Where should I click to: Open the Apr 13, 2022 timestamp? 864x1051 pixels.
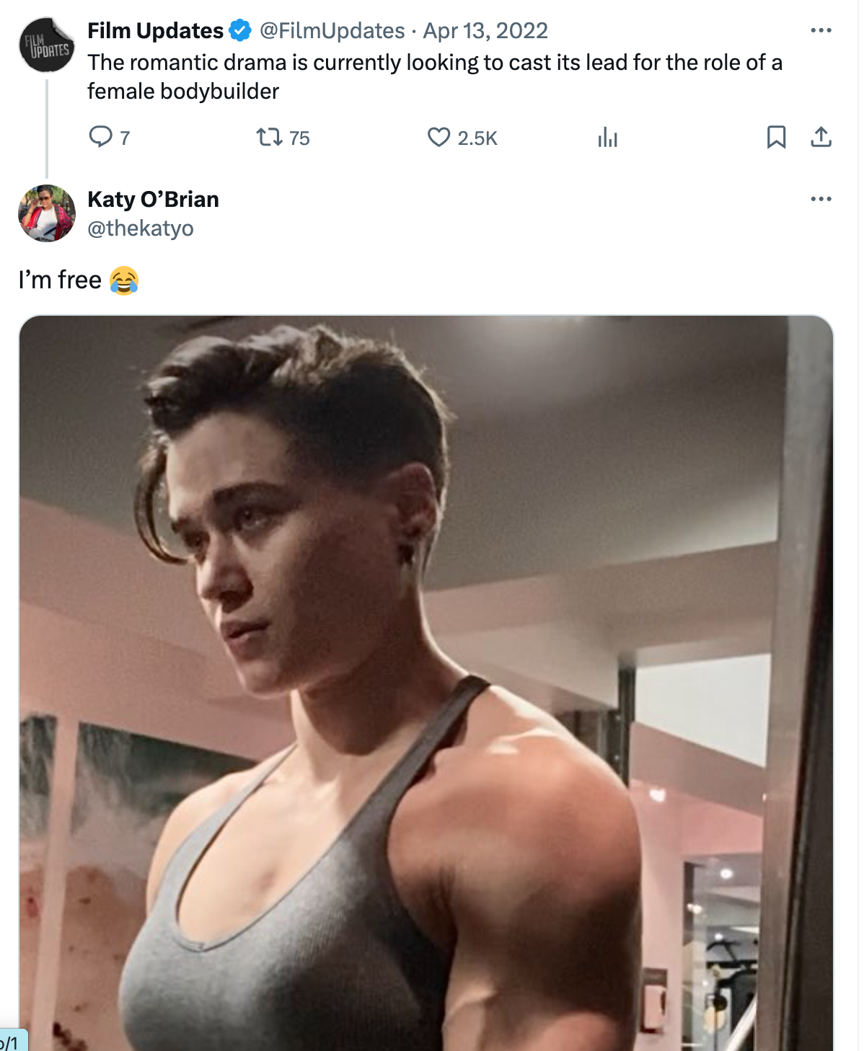[x=485, y=30]
